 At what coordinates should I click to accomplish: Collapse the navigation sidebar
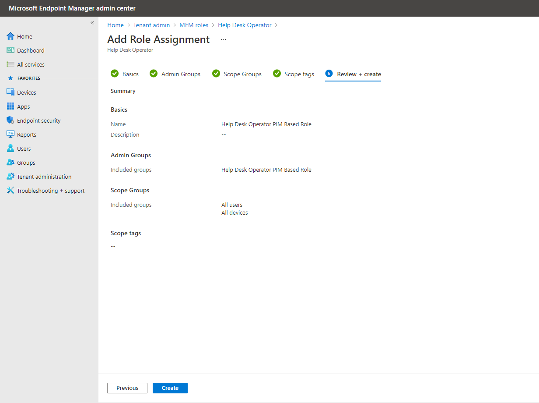click(x=92, y=22)
